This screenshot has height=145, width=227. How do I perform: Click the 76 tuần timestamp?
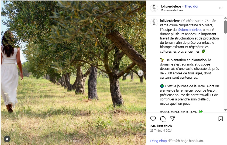point(210,21)
